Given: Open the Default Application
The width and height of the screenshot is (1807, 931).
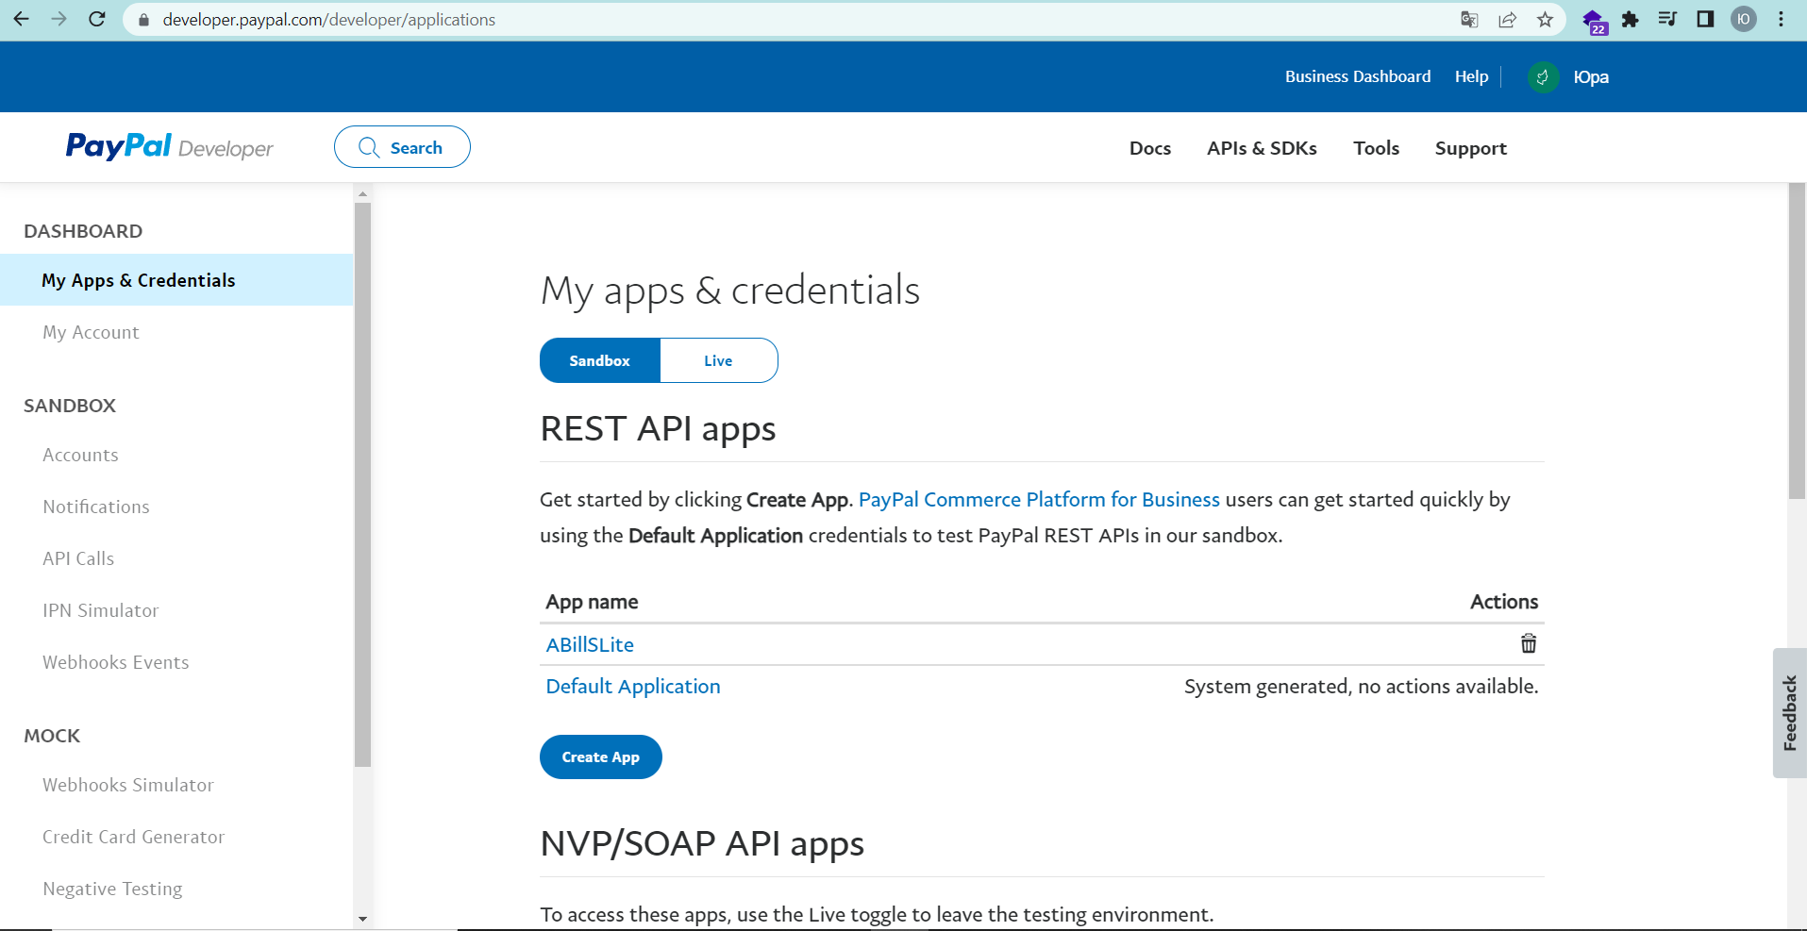Looking at the screenshot, I should pyautogui.click(x=633, y=686).
